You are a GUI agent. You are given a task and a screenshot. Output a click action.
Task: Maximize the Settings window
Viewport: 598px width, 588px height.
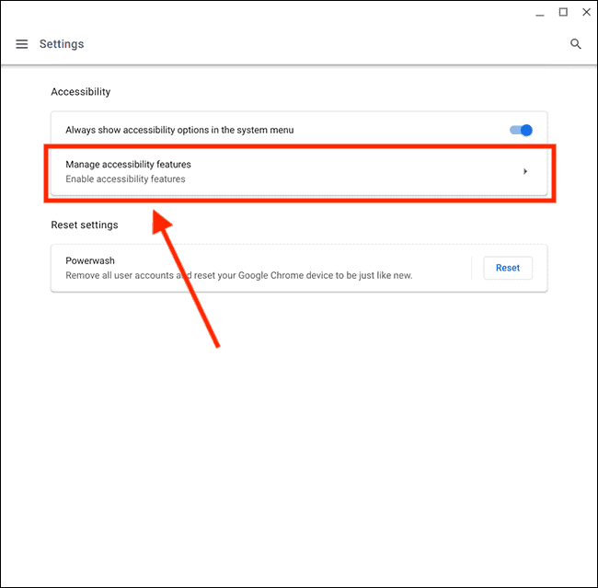[x=563, y=12]
